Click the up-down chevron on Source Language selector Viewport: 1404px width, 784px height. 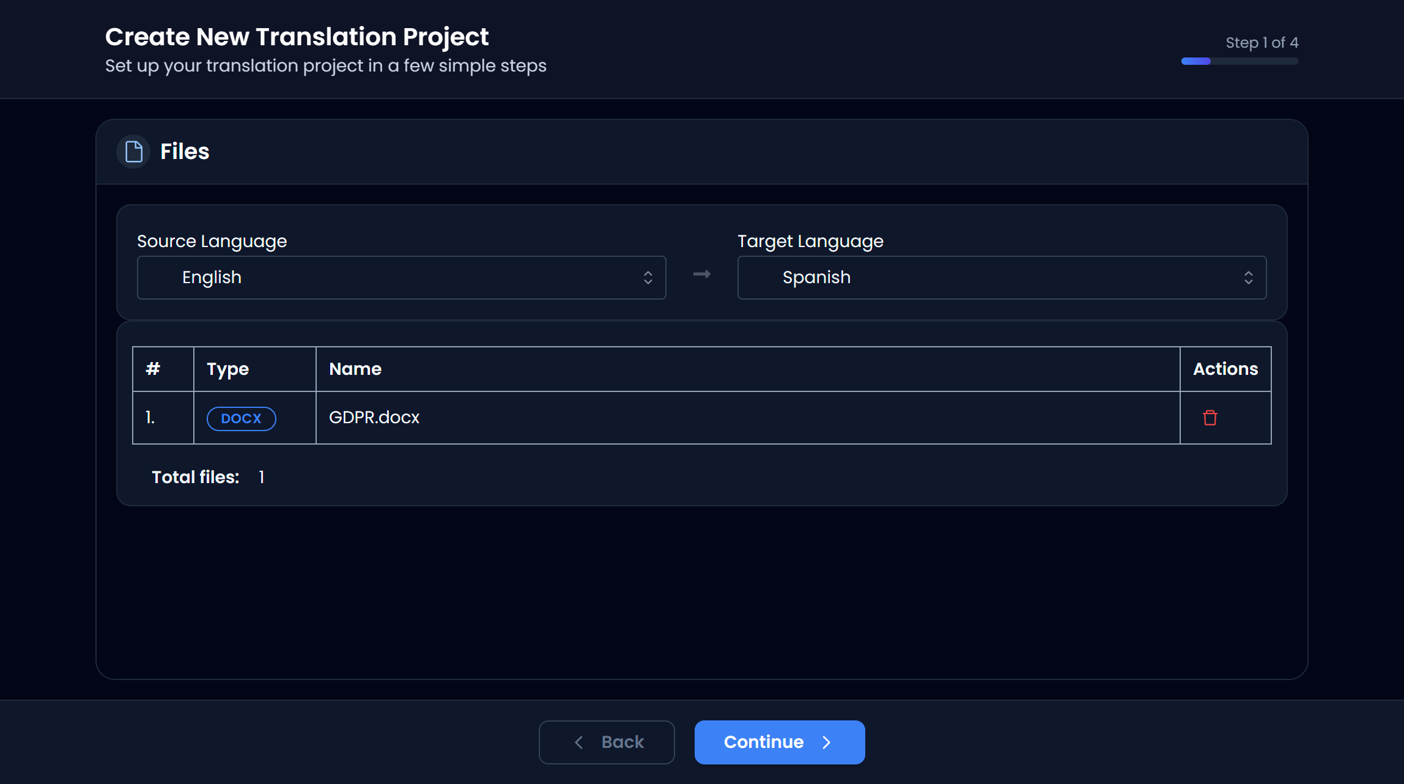649,278
